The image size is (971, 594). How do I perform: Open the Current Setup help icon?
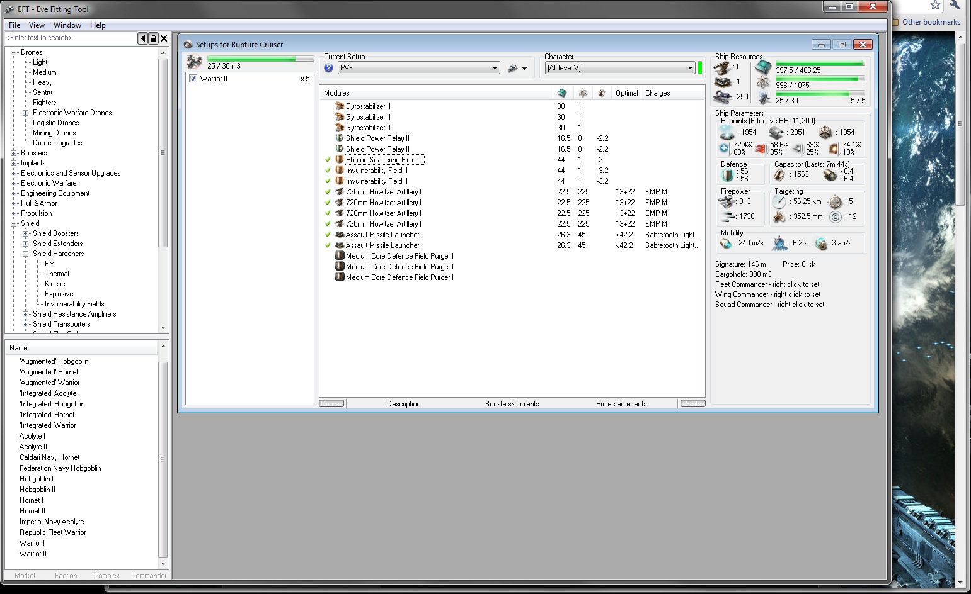[x=328, y=68]
